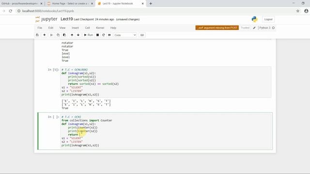Click the address bar URL
The image size is (310, 174).
click(48, 11)
